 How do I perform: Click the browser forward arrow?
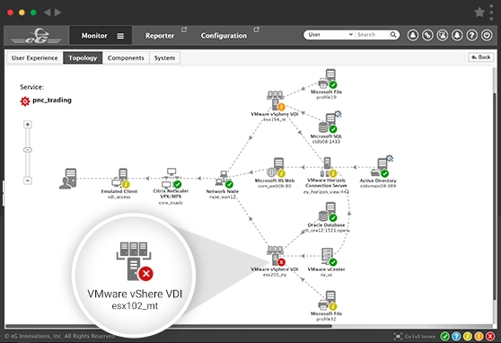(58, 13)
